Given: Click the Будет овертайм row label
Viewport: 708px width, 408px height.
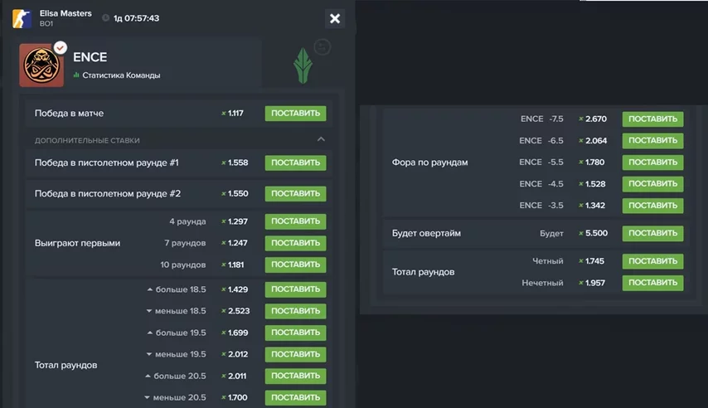Looking at the screenshot, I should tap(426, 233).
